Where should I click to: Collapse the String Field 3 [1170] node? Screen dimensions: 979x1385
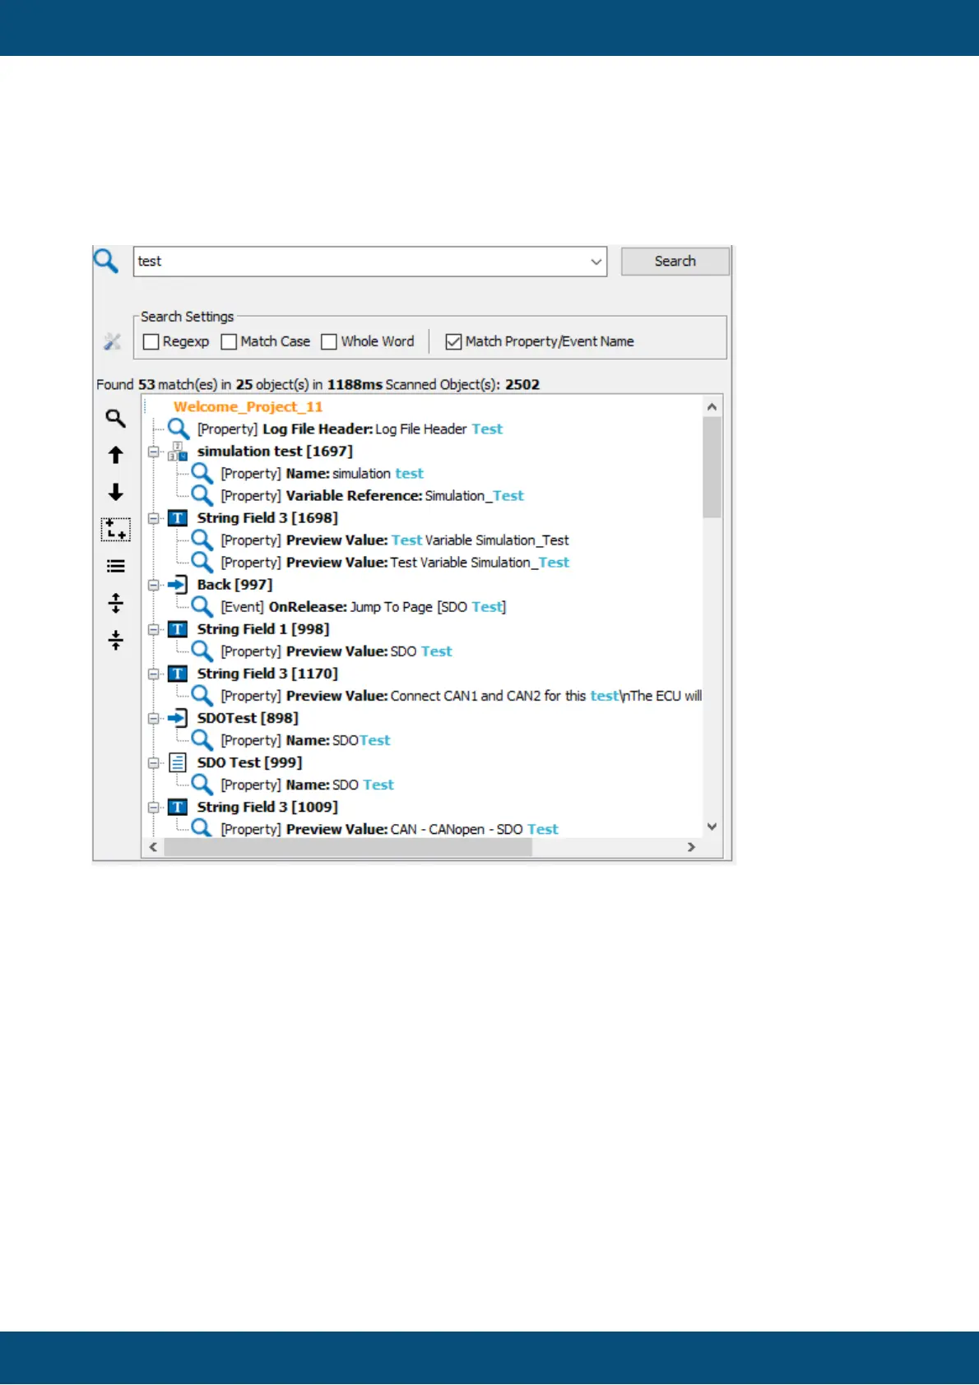point(153,674)
